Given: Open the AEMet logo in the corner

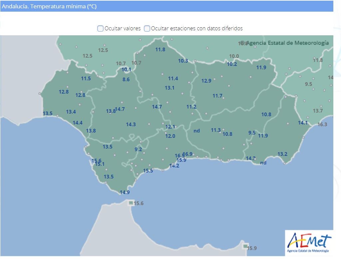Looking at the screenshot, I should [x=309, y=242].
